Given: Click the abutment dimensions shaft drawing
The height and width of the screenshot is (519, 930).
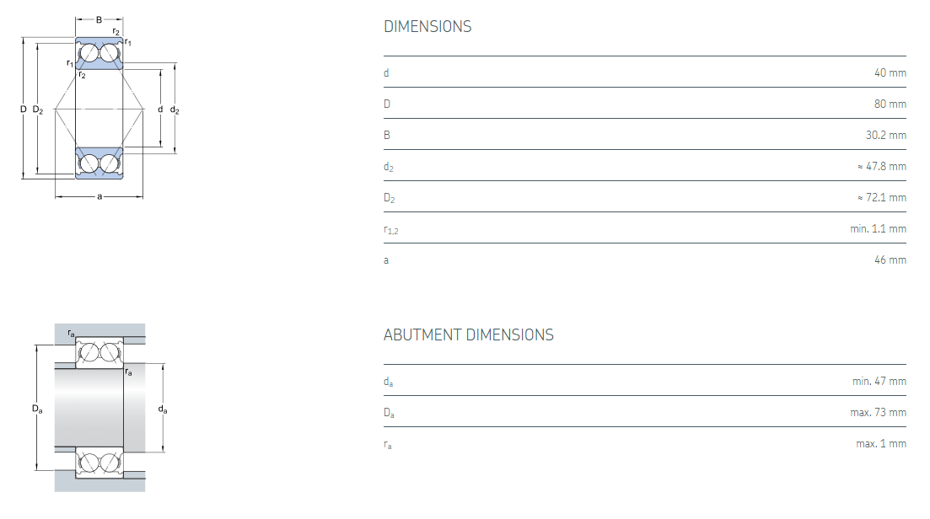Looking at the screenshot, I should point(99,408).
